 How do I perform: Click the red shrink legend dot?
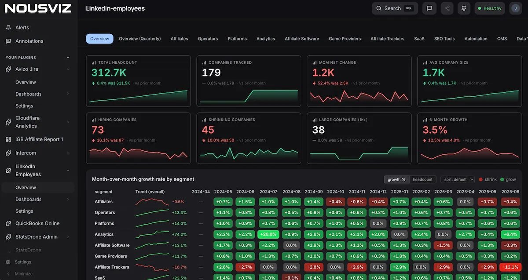pyautogui.click(x=481, y=179)
